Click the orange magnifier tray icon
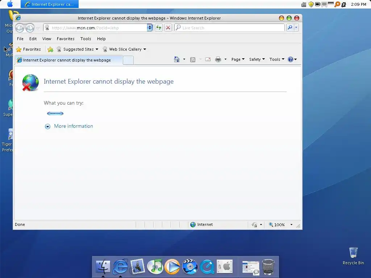 tap(337, 4)
